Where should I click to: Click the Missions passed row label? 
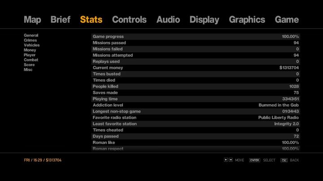pos(109,43)
